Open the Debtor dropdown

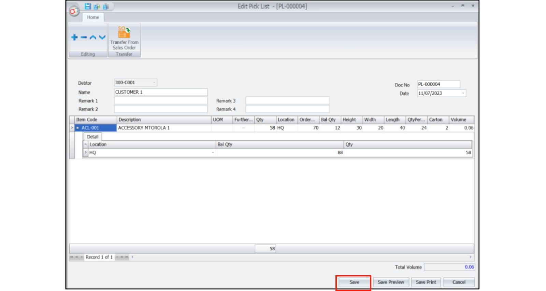click(x=154, y=83)
